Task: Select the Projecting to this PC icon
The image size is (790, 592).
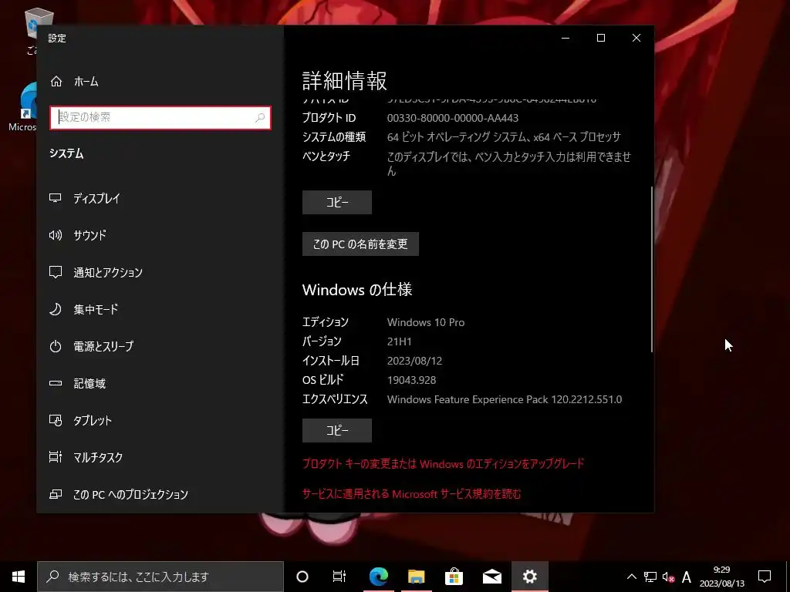Action: (x=56, y=494)
